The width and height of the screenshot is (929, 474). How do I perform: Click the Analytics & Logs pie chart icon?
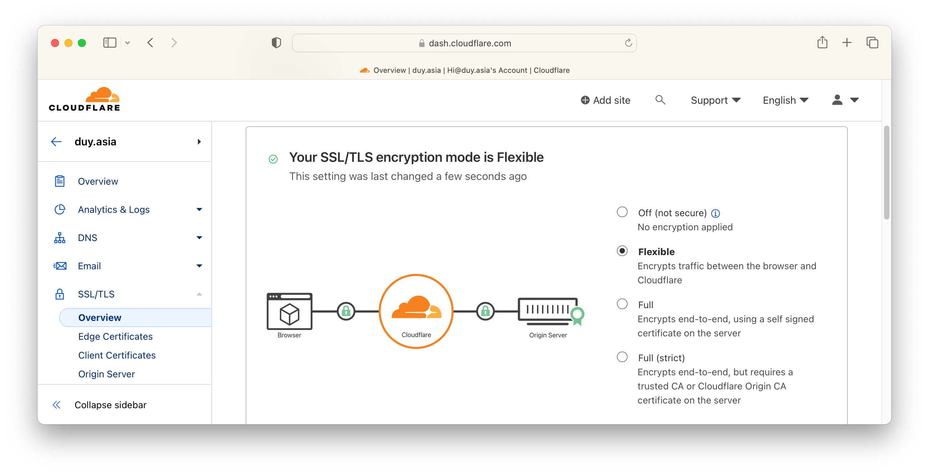60,209
